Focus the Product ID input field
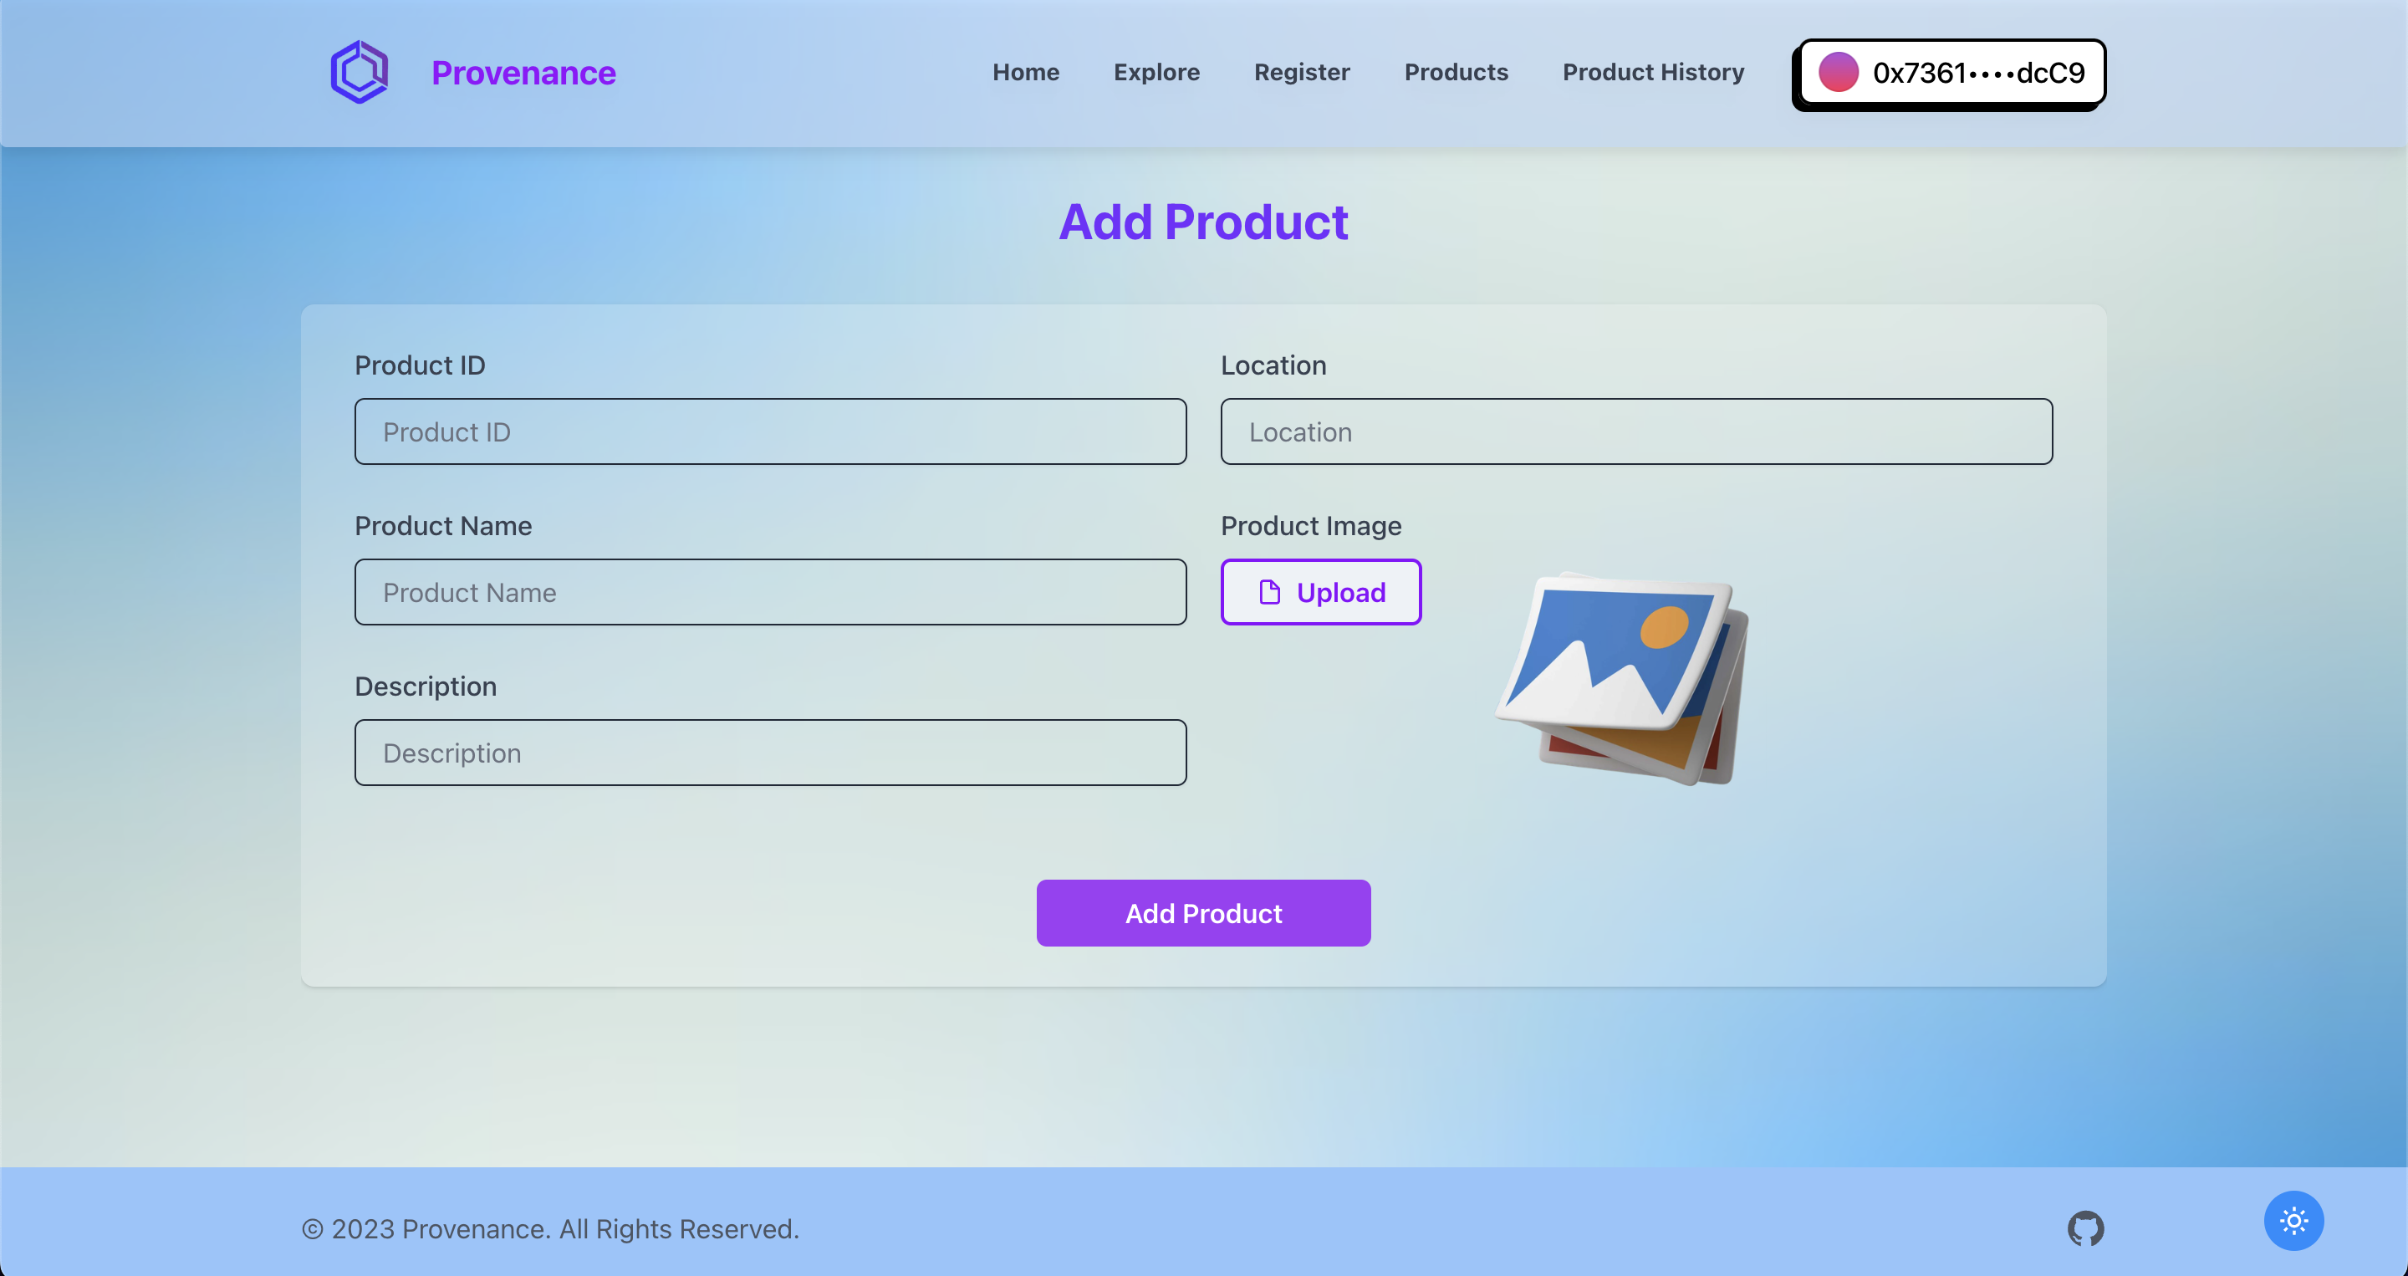 770,431
